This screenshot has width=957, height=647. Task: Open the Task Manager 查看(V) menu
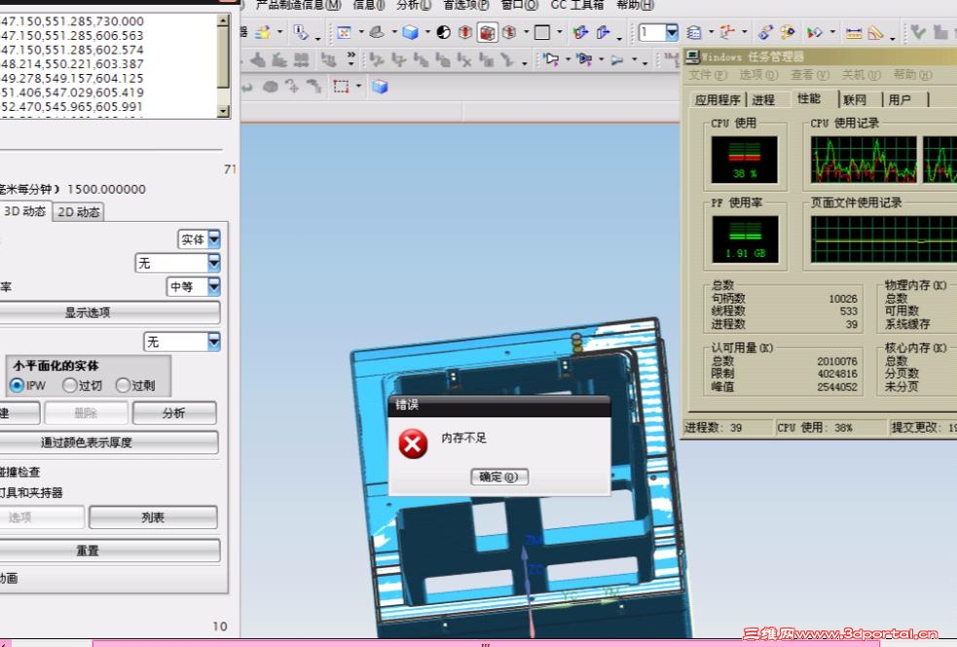pos(810,75)
